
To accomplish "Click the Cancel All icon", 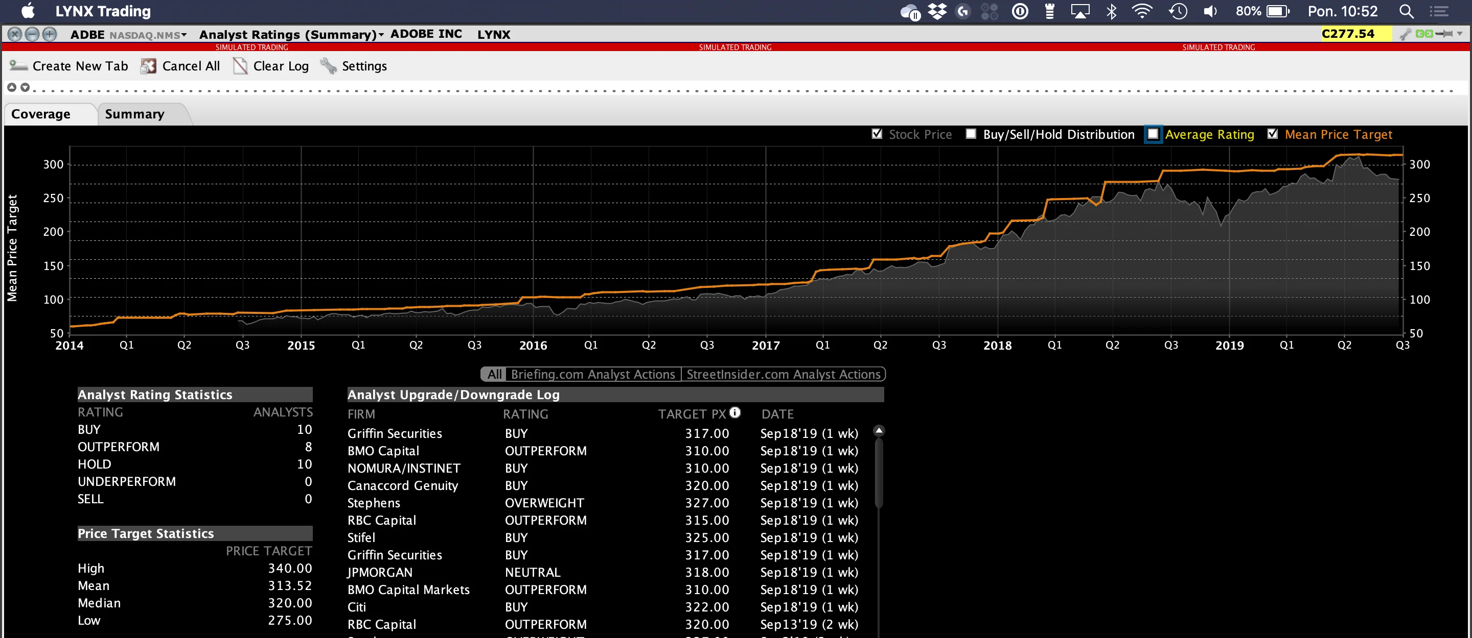I will [149, 66].
